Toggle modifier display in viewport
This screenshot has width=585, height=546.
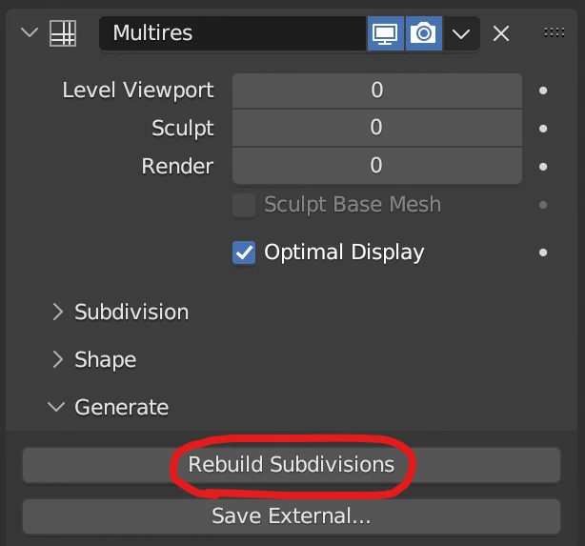pos(385,33)
